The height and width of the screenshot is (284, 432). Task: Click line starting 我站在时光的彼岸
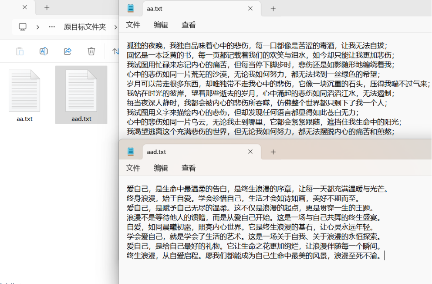260,93
